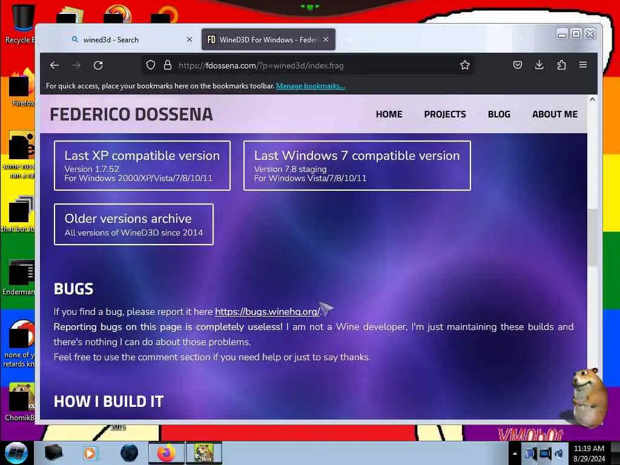The height and width of the screenshot is (465, 620).
Task: Open the volume speaker tray icon
Action: pyautogui.click(x=559, y=453)
